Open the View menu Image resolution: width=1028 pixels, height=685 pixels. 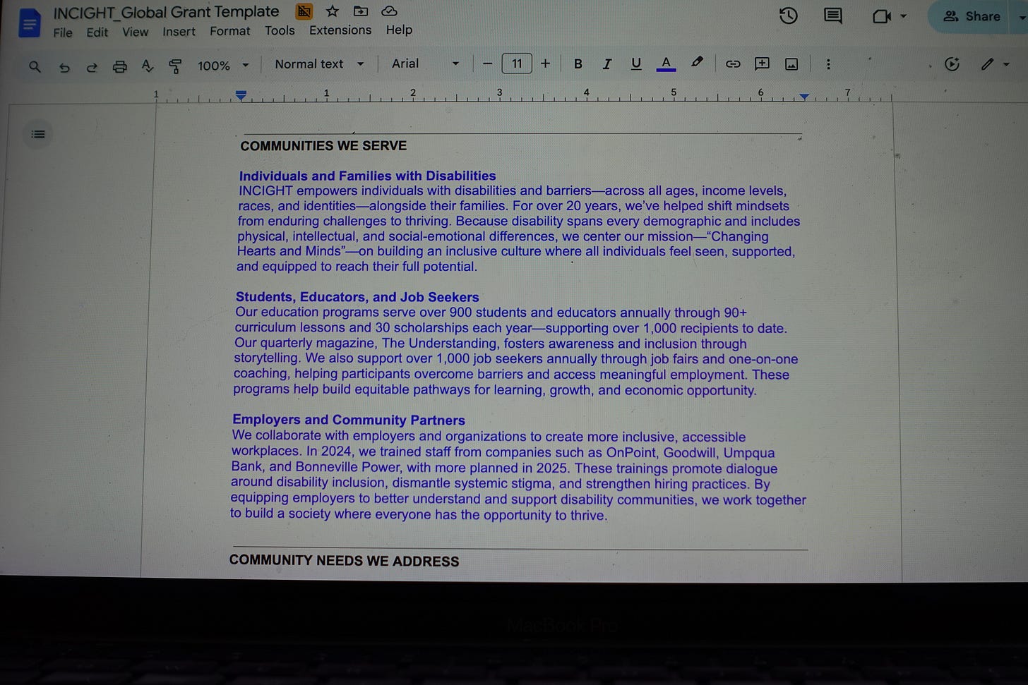click(x=135, y=32)
